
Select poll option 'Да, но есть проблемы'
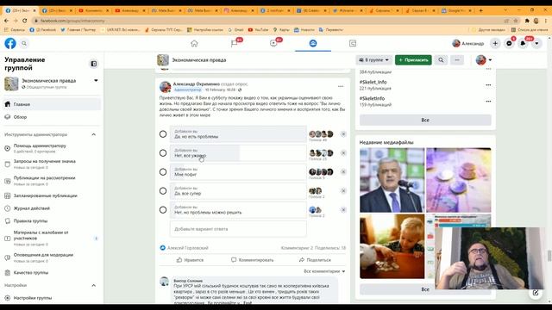click(163, 134)
